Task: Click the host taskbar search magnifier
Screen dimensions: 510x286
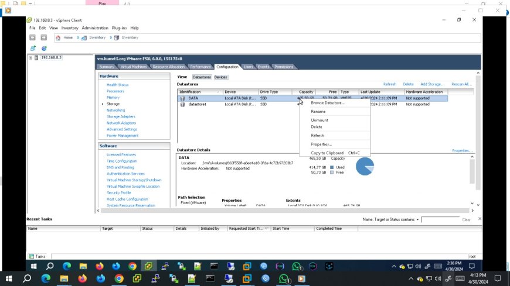Action: point(27,278)
